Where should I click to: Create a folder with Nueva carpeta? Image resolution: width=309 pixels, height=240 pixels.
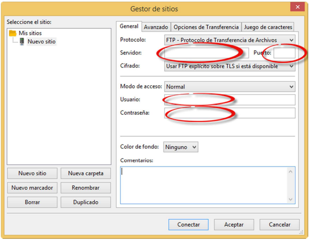click(86, 173)
